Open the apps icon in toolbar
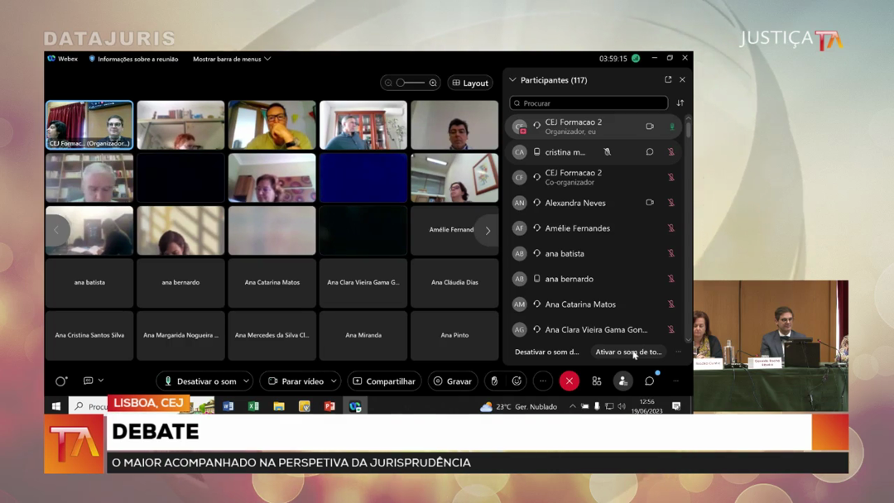This screenshot has height=503, width=894. click(596, 381)
